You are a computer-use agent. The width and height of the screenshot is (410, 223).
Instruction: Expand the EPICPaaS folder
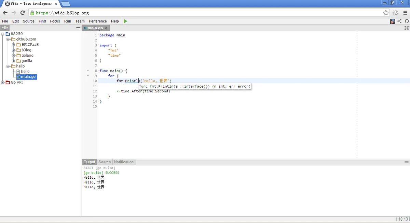[14, 45]
